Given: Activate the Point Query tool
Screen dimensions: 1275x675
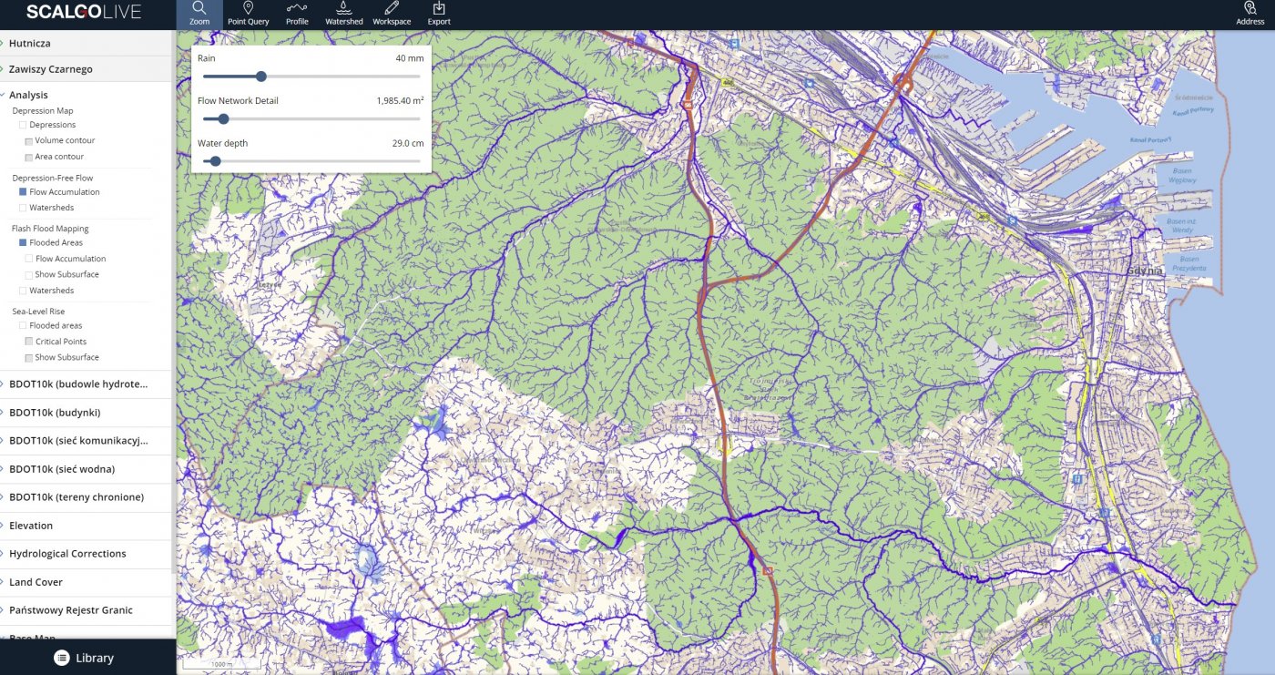Looking at the screenshot, I should click(248, 15).
